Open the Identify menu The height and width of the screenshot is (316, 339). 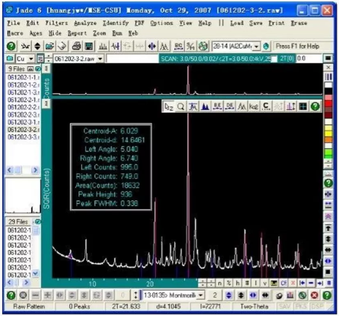[x=115, y=23]
